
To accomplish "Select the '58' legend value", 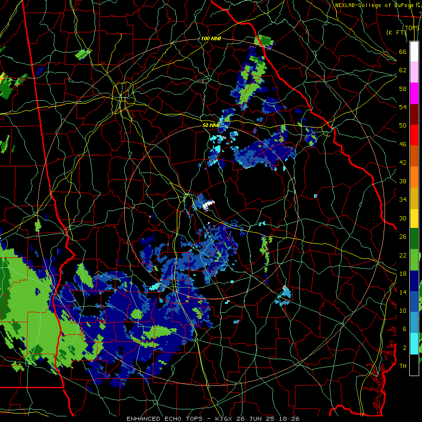I will pyautogui.click(x=403, y=89).
